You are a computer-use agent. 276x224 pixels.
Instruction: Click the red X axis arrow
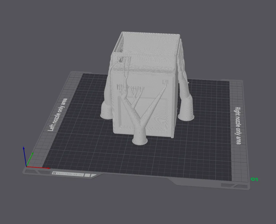click(x=38, y=167)
